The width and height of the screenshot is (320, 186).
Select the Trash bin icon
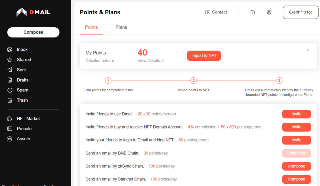tap(10, 100)
